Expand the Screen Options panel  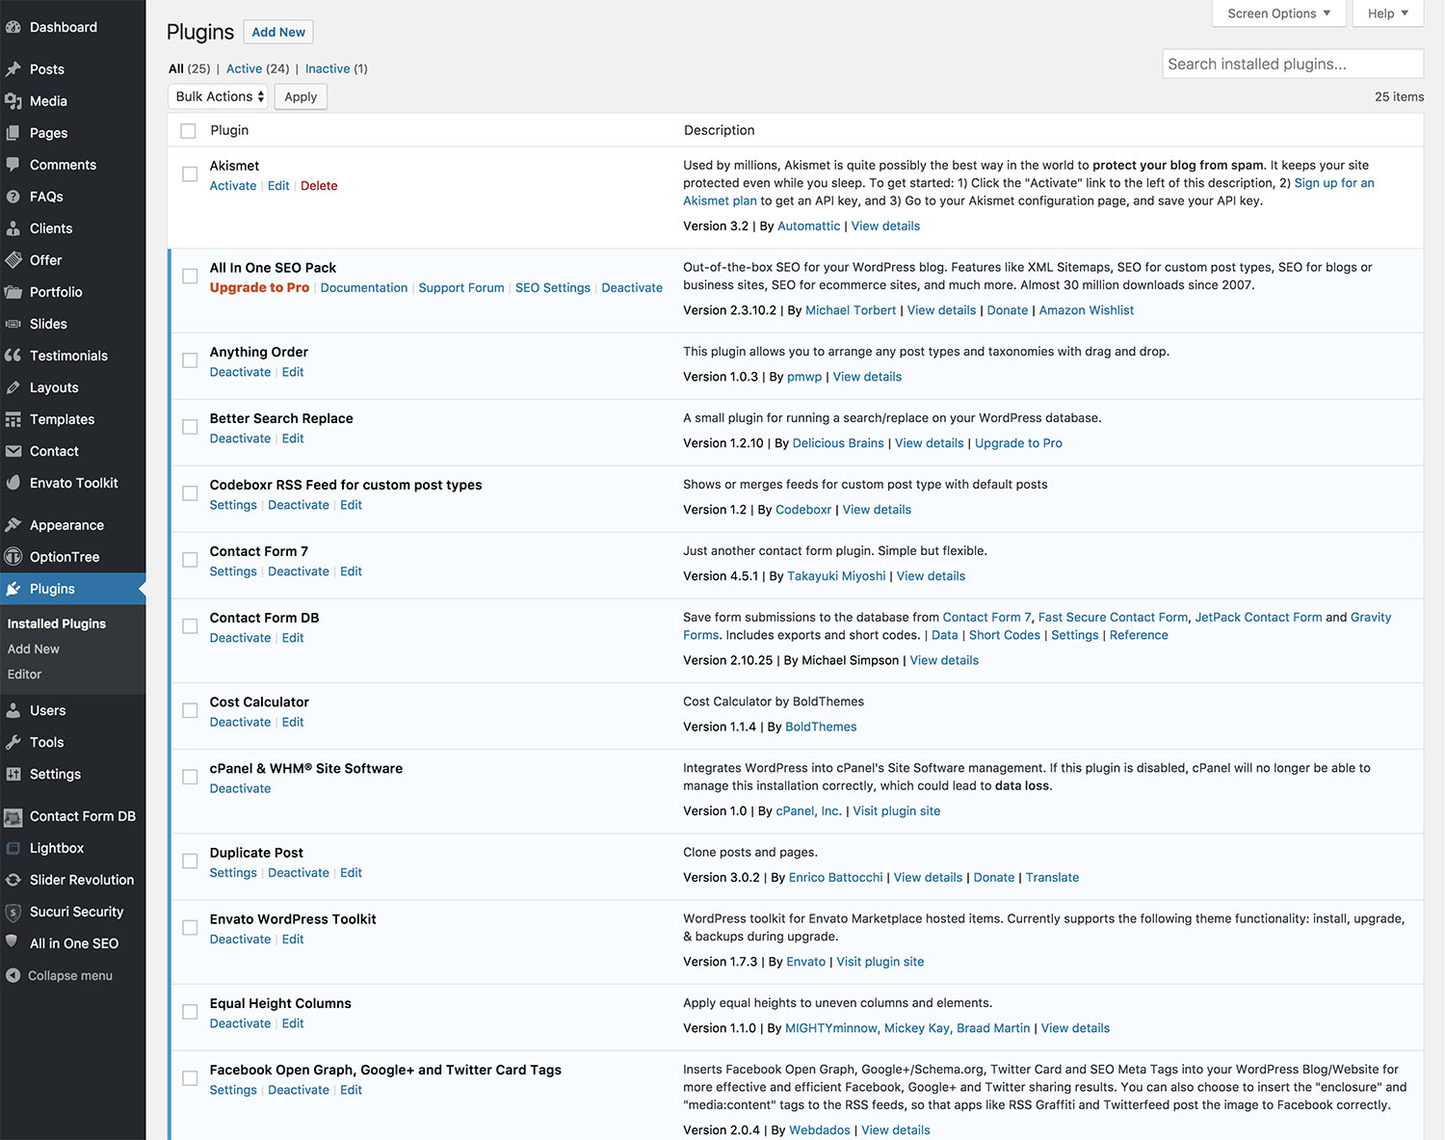[x=1278, y=13]
